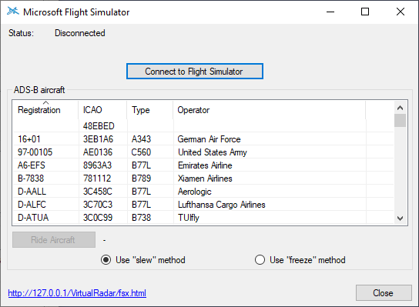Image resolution: width=419 pixels, height=307 pixels.
Task: Close the window with the title bar X
Action: pos(401,12)
